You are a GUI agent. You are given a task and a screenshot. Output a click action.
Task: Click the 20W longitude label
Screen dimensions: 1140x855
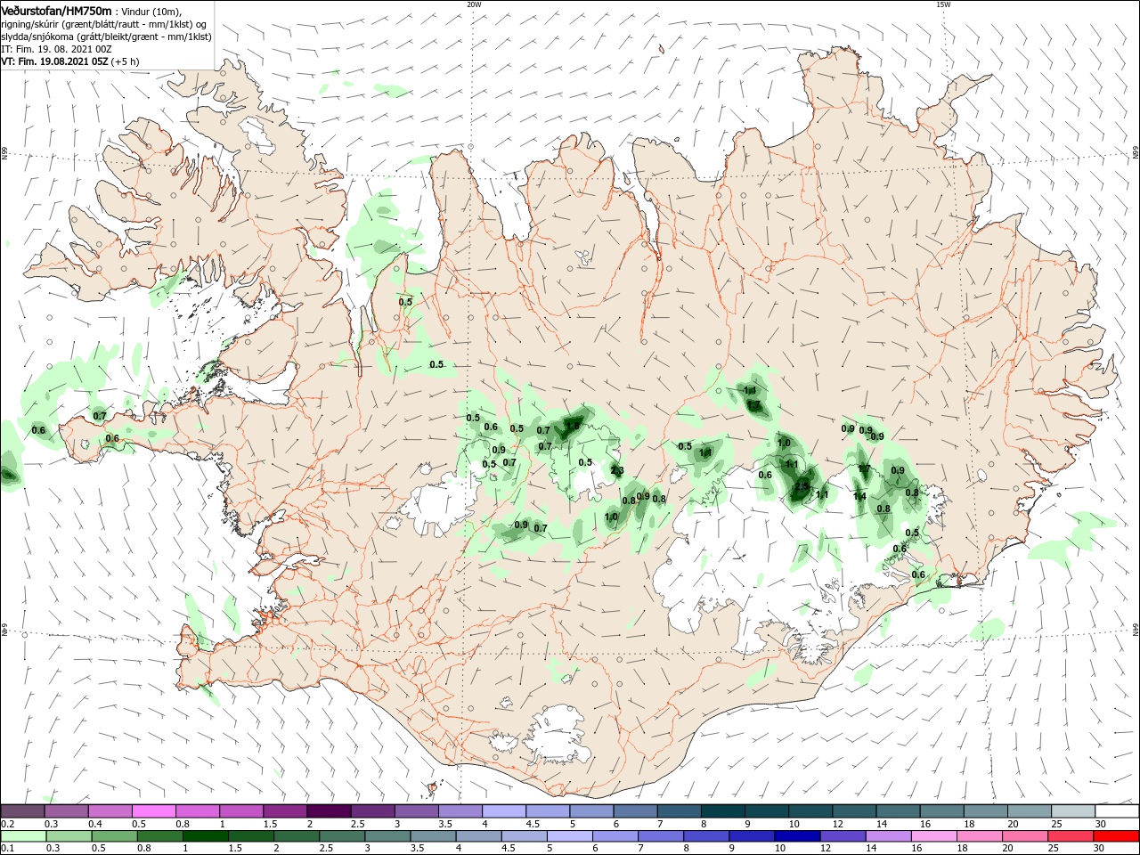coord(474,4)
